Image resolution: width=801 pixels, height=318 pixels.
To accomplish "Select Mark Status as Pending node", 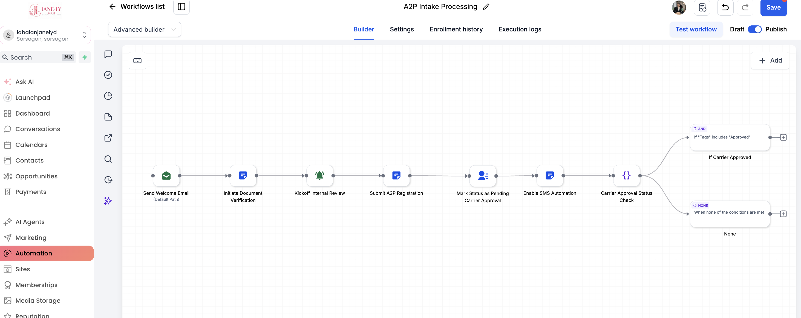I will 483,176.
